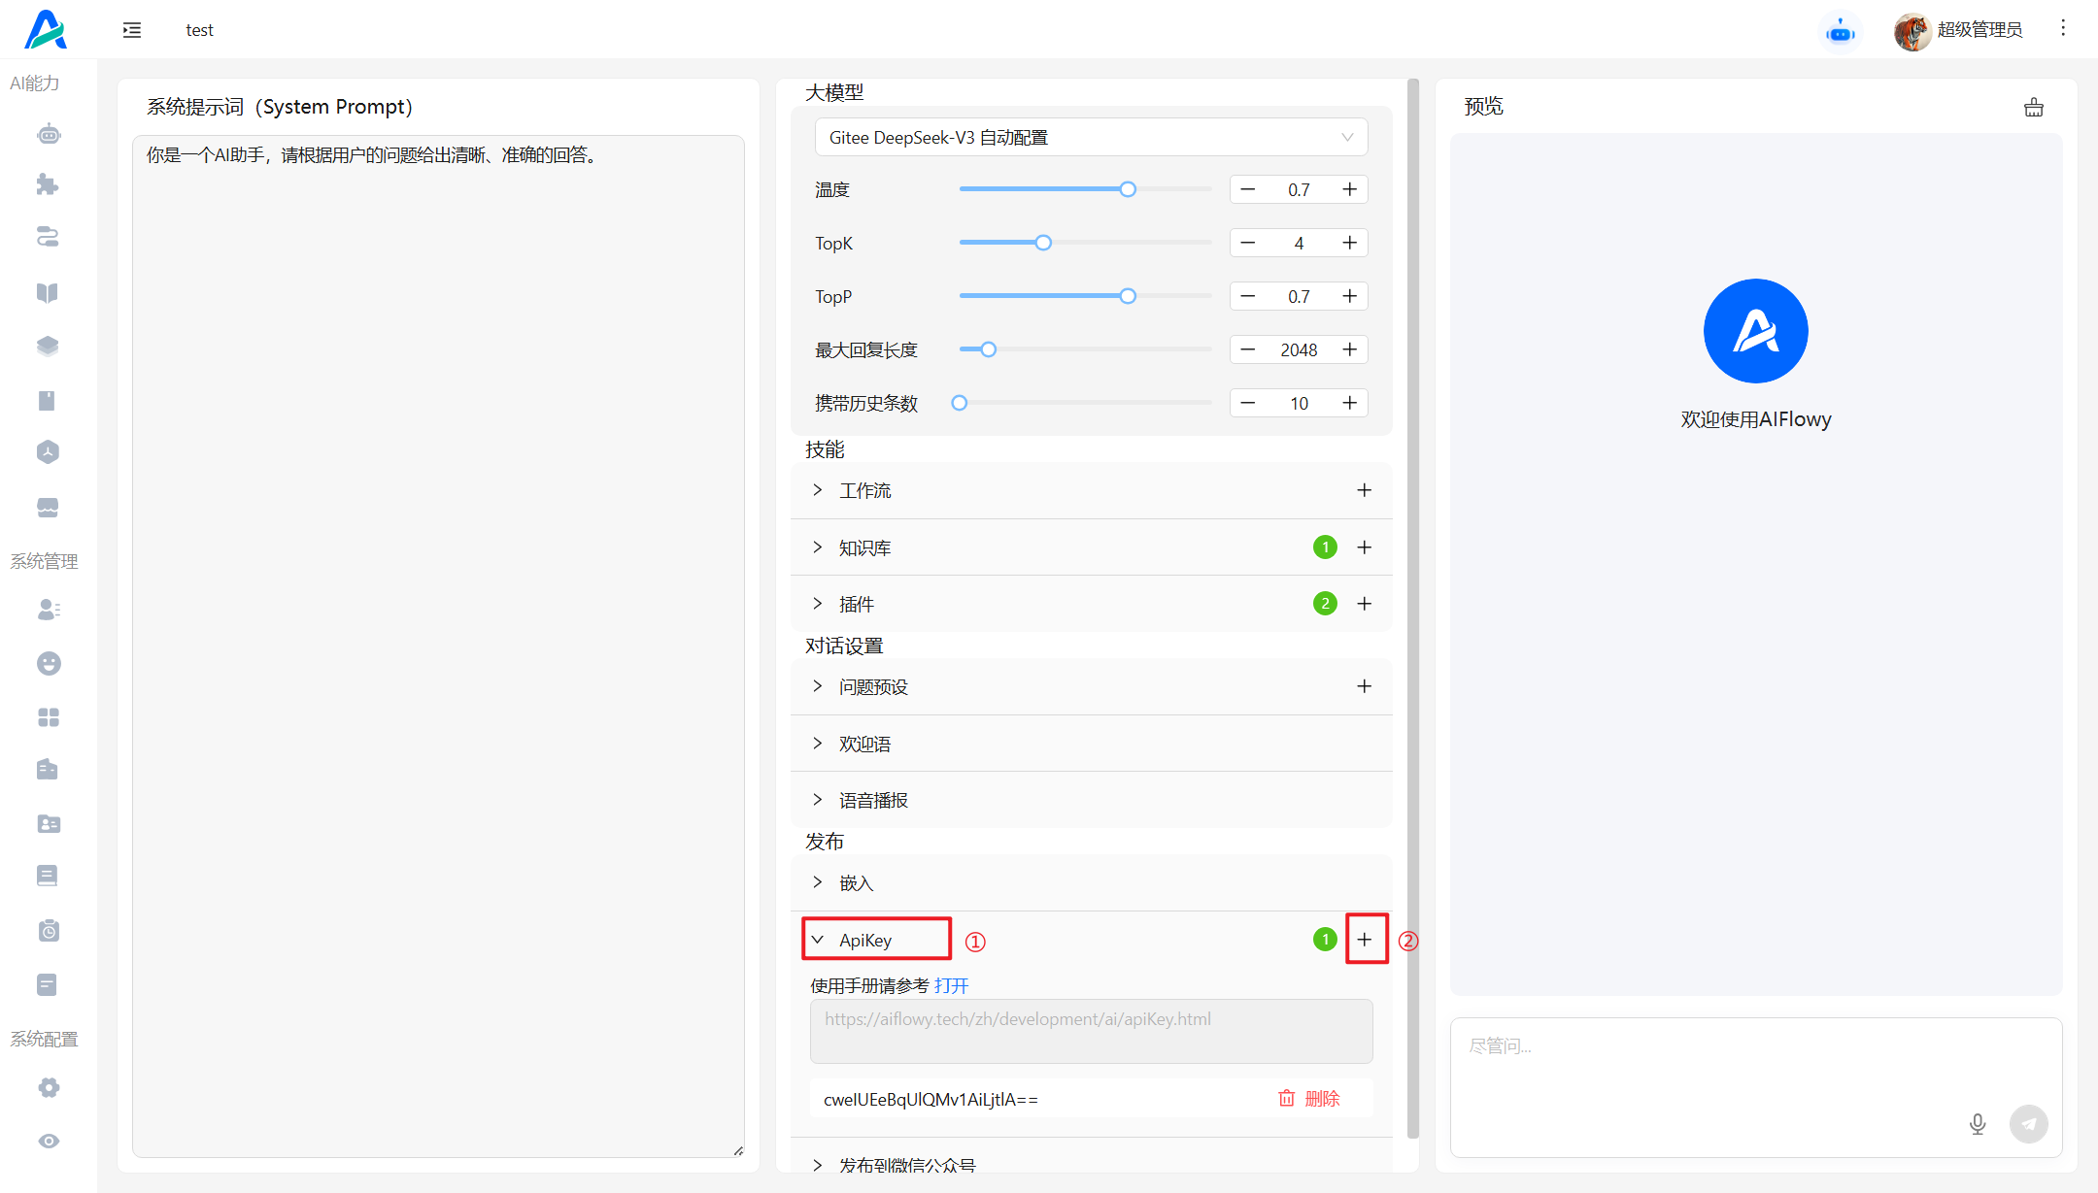The image size is (2098, 1193).
Task: Increase TopK value with plus button
Action: 1349,243
